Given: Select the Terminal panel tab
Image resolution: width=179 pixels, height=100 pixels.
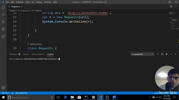Looking at the screenshot, I should pos(50,54).
